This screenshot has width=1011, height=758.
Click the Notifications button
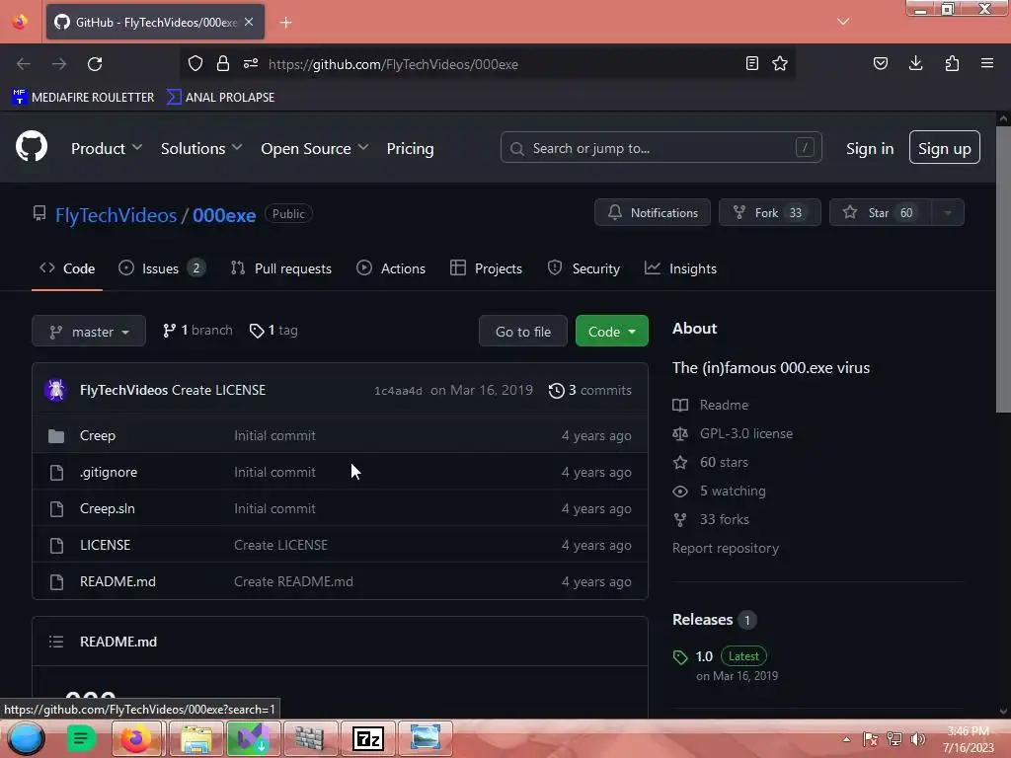click(x=652, y=213)
